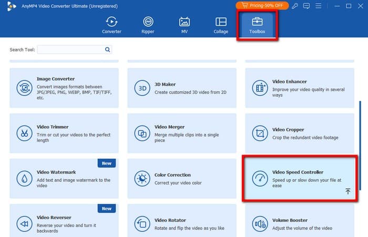Click 'Rotate and flip the video' description
Viewport: 368px width, 237px height.
point(189,228)
